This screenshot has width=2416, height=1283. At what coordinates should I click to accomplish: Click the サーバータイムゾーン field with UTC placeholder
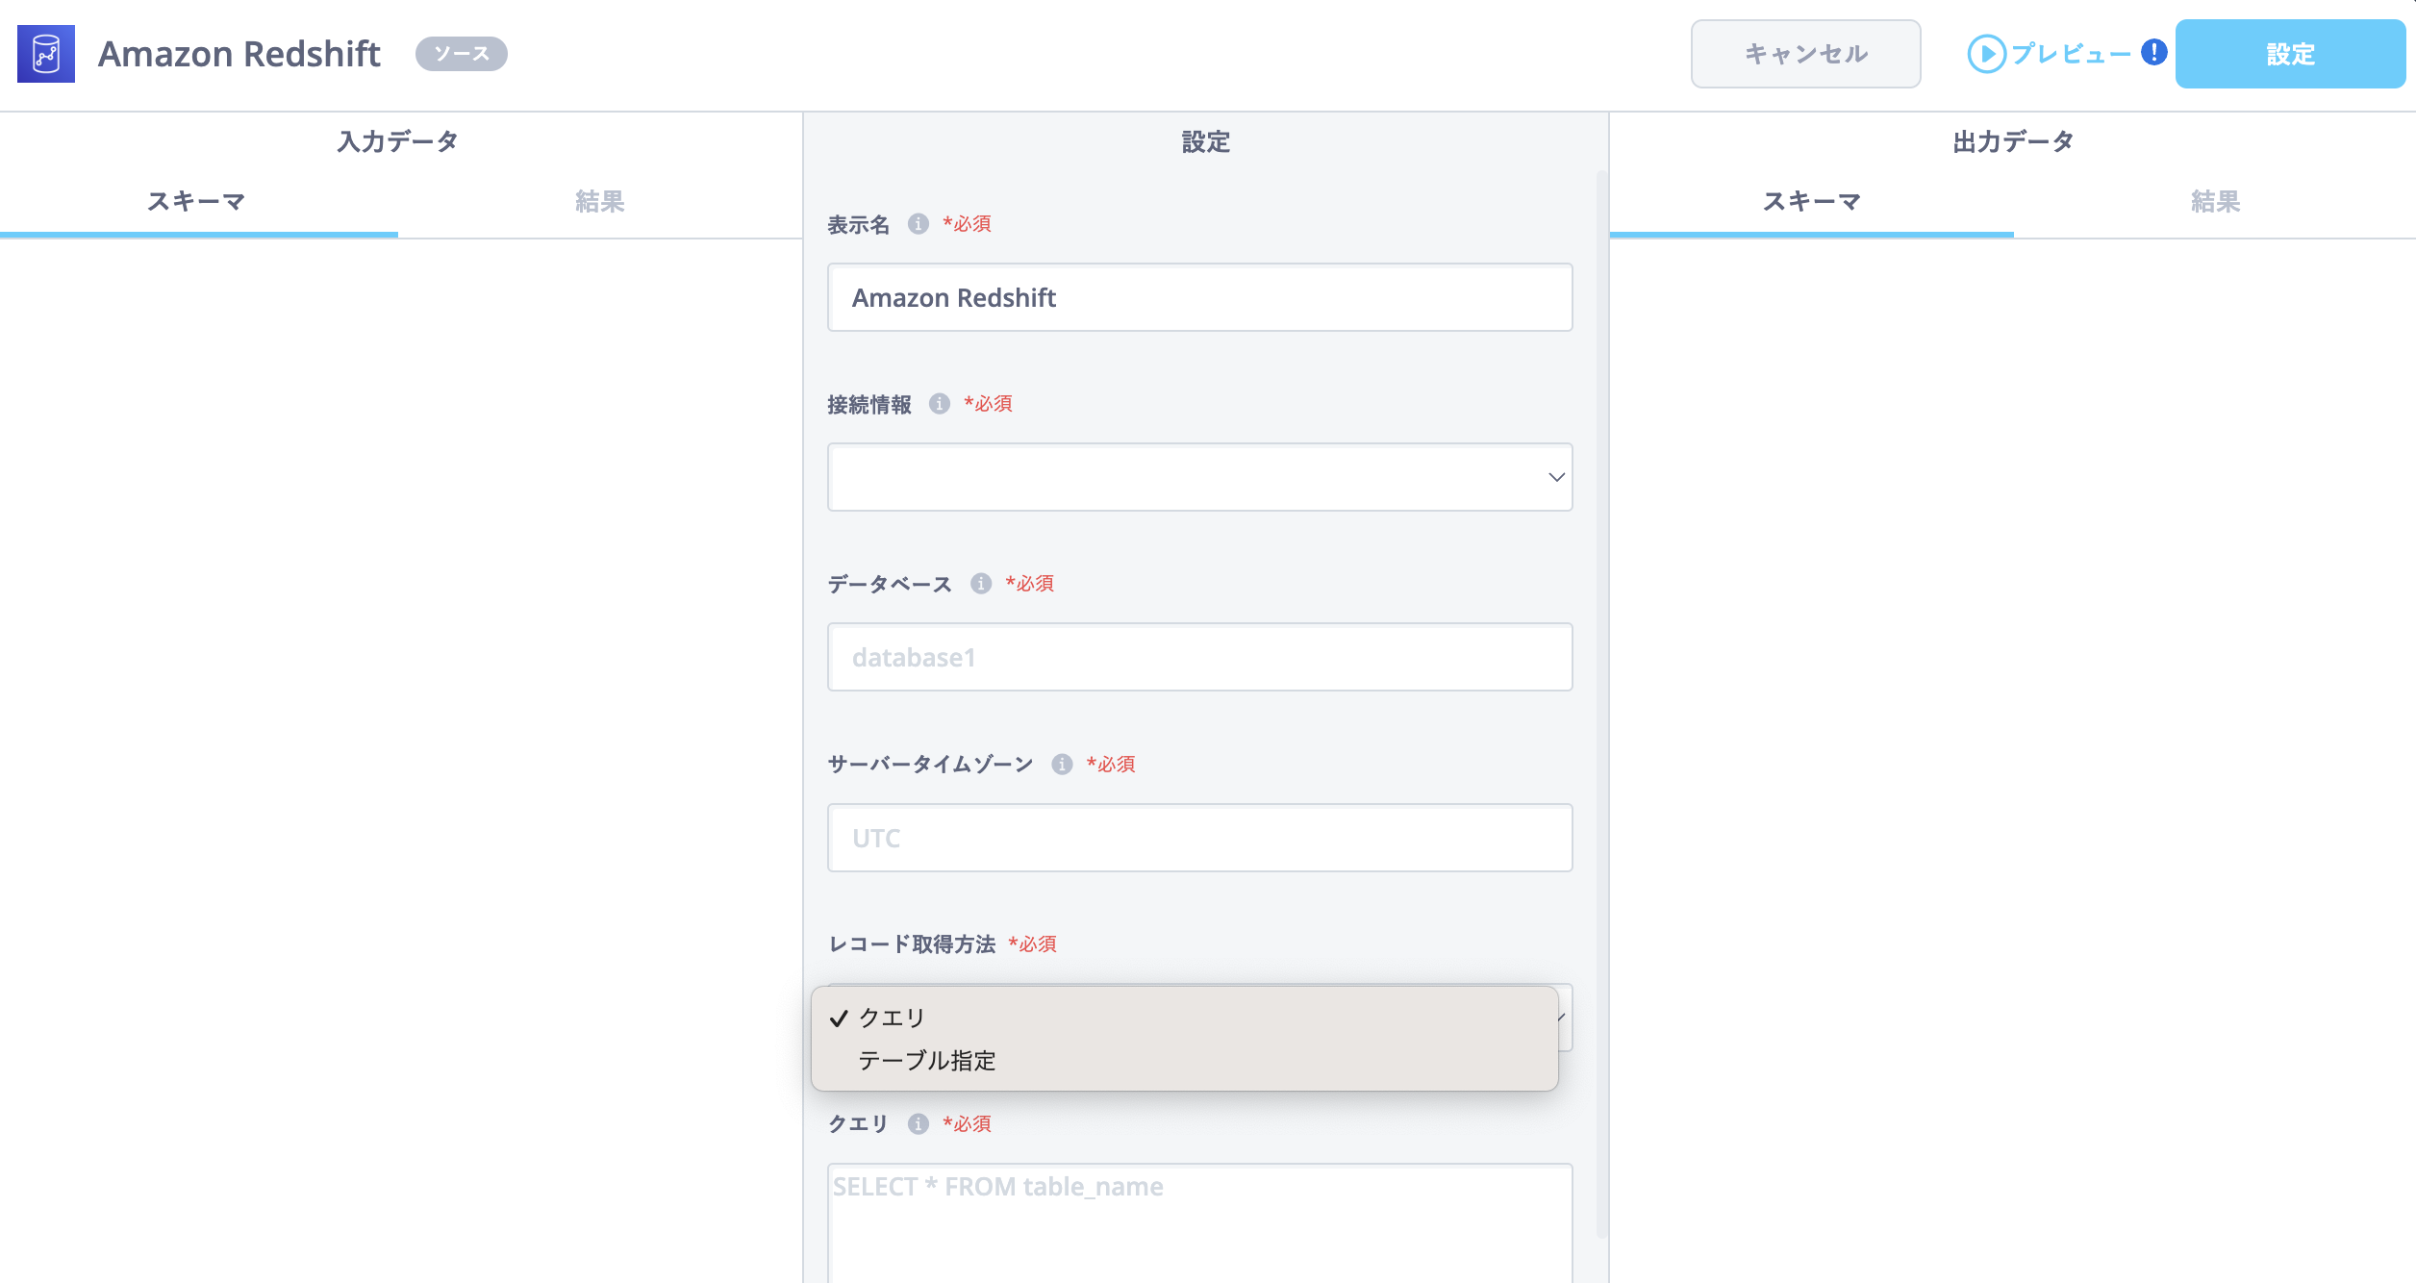pyautogui.click(x=1200, y=838)
